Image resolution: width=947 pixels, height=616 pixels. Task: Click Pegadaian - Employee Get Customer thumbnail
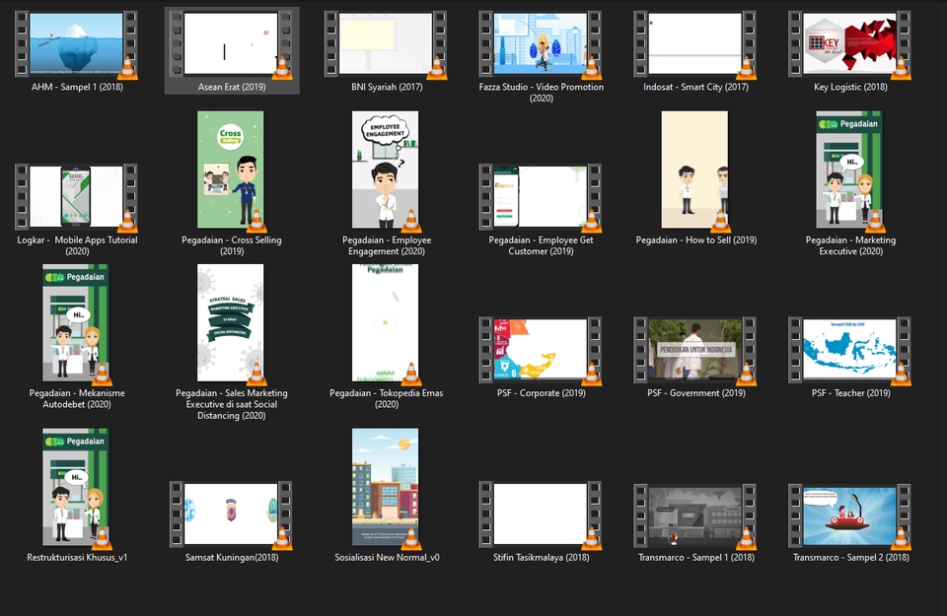[541, 197]
